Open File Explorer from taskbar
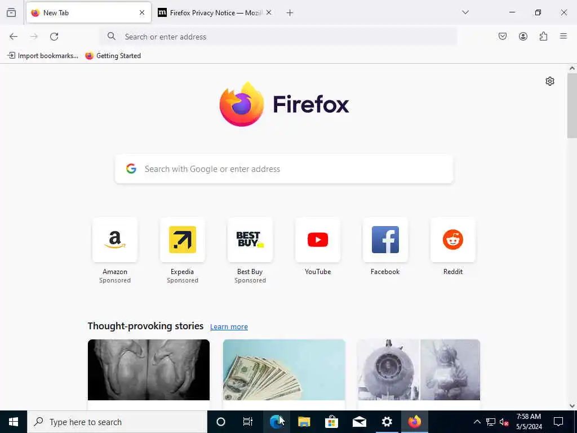577x433 pixels. pyautogui.click(x=304, y=422)
